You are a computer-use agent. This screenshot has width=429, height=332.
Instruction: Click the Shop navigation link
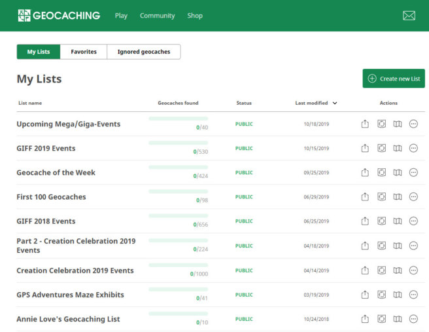pos(195,16)
